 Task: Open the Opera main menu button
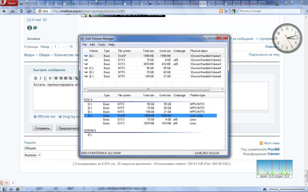point(9,3)
